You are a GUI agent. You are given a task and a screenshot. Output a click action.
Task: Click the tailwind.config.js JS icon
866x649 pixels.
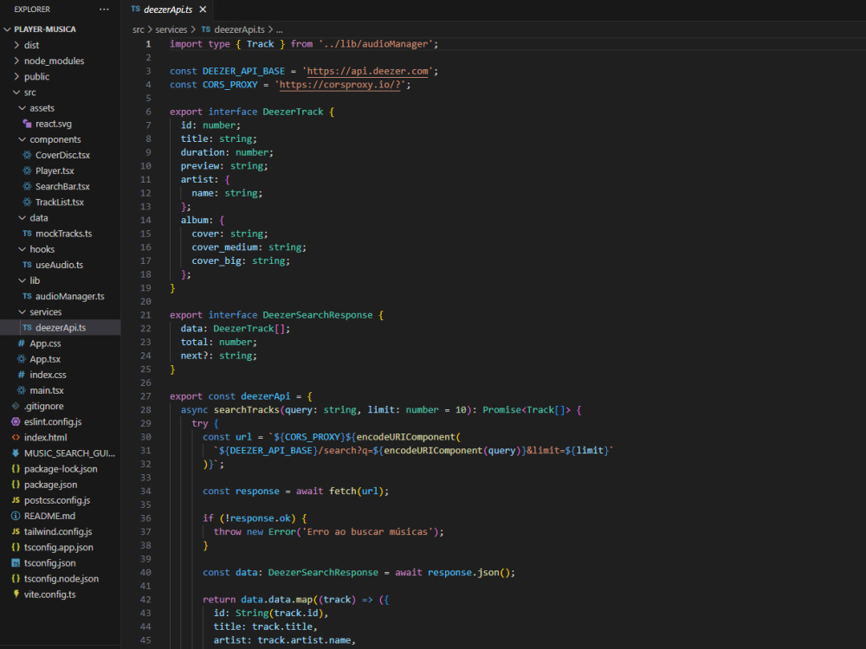pos(16,531)
